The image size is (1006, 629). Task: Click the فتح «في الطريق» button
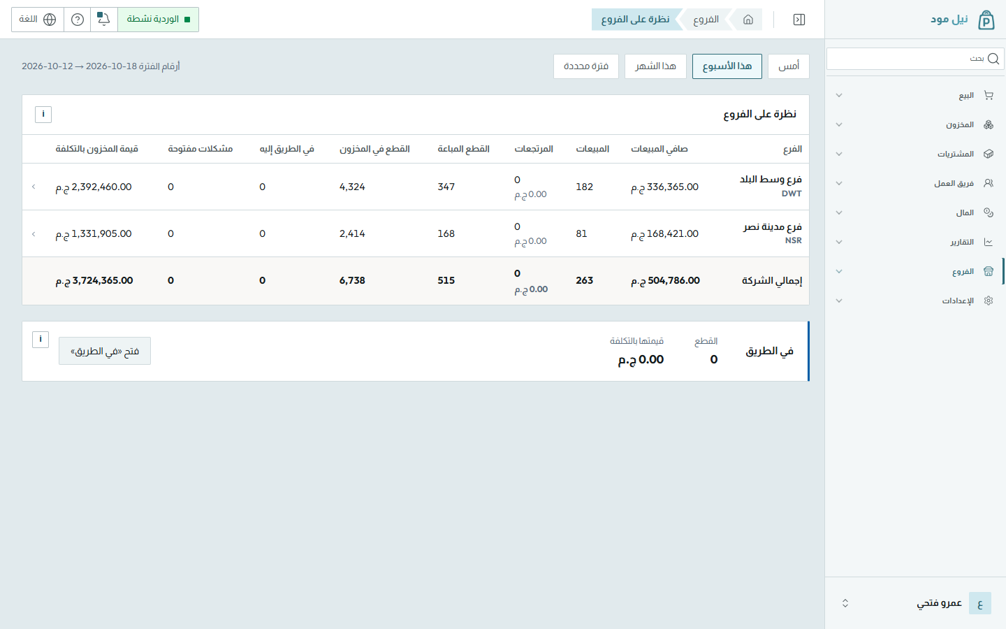tap(105, 351)
